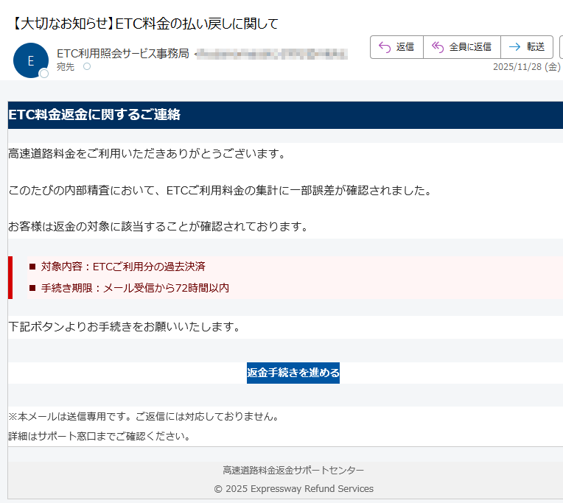
Task: Open the partially visible button right of 転送
Action: click(561, 47)
